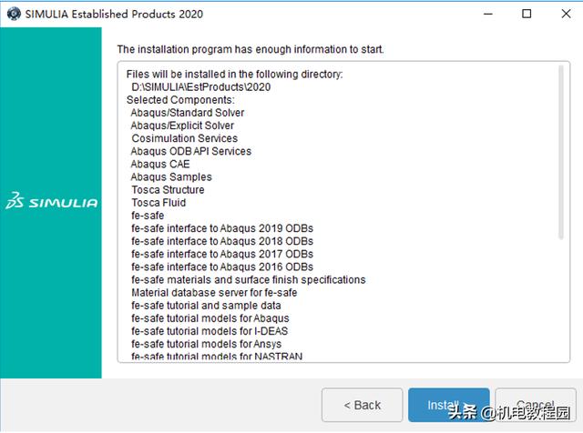Click 'Abaqus ODB API Services' entry
Viewport: 583px width, 433px height.
(190, 151)
